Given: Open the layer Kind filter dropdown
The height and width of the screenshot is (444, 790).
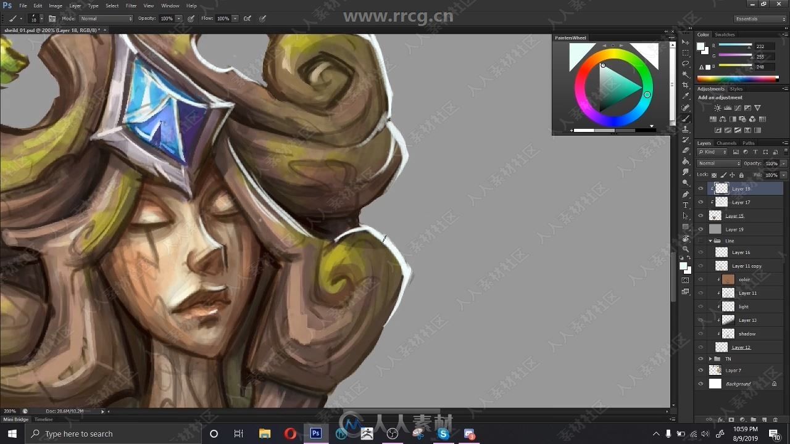Looking at the screenshot, I should (713, 152).
